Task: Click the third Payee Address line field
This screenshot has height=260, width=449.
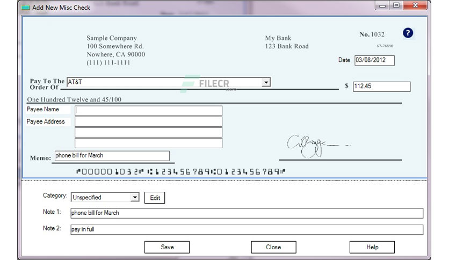Action: coord(148,143)
